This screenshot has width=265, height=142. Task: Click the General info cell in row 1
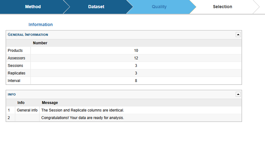click(x=27, y=110)
